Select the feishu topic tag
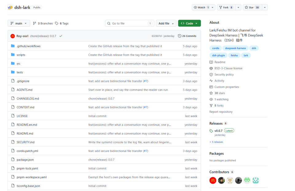The height and width of the screenshot is (191, 295). pos(234,55)
